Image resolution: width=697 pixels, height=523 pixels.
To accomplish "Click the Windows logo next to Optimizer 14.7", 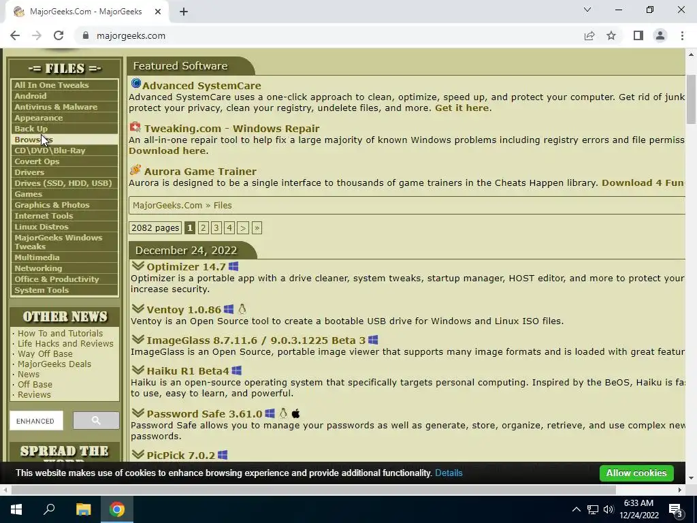I will pos(233,266).
